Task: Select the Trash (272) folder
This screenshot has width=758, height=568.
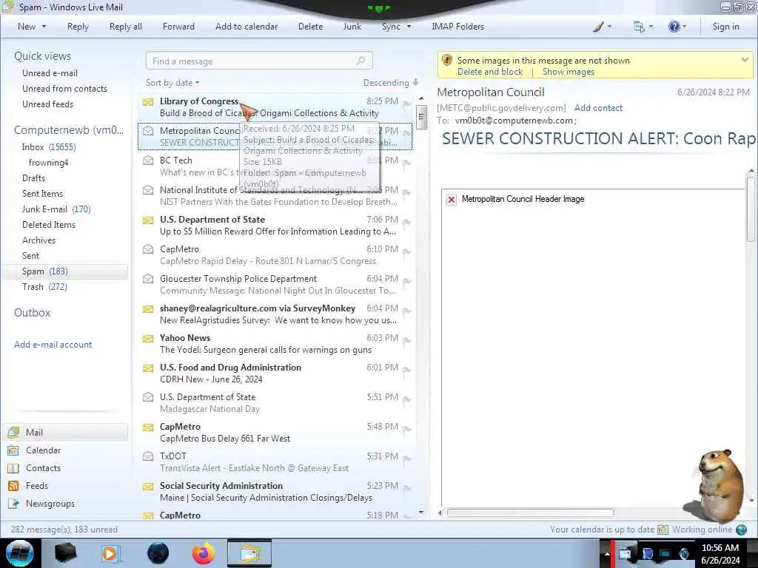Action: click(44, 287)
